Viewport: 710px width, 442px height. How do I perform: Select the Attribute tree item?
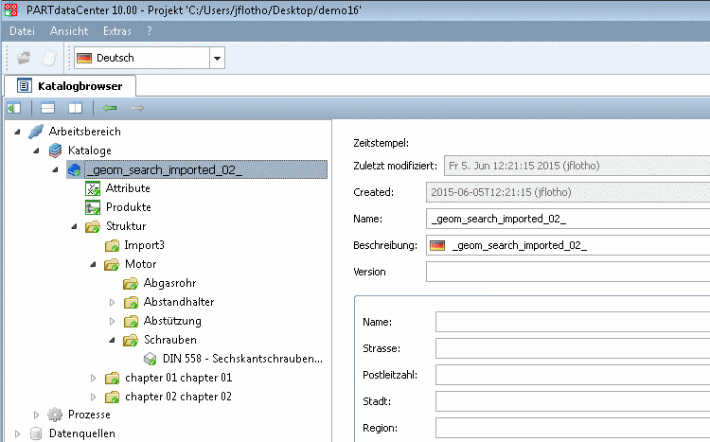128,188
